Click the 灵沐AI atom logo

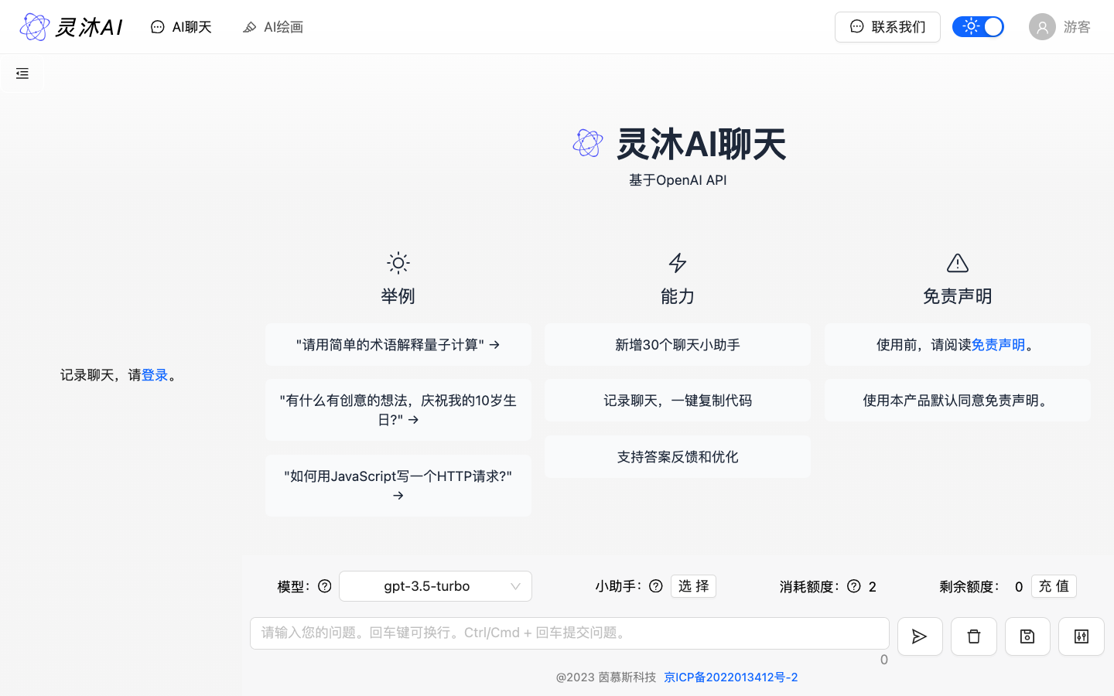[35, 26]
